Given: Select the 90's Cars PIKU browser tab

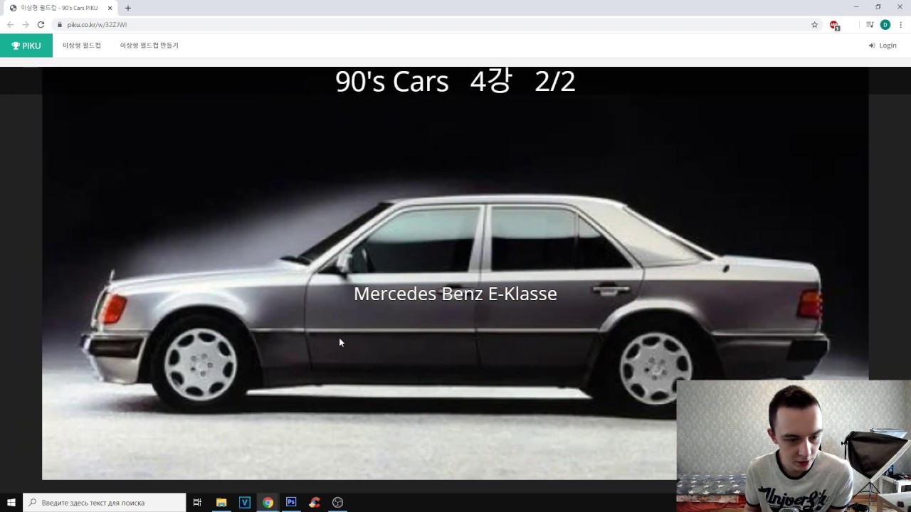Looking at the screenshot, I should (x=60, y=8).
